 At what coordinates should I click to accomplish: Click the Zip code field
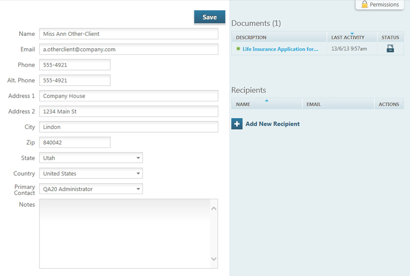74,142
